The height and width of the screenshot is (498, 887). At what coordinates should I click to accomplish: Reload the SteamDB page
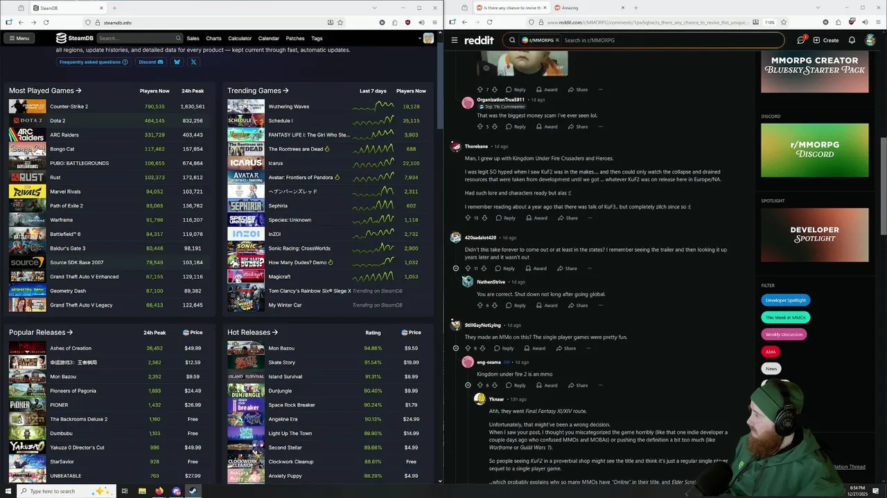point(46,22)
